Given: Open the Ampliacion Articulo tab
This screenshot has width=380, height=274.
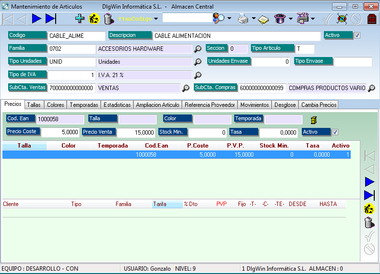Looking at the screenshot, I should [157, 105].
